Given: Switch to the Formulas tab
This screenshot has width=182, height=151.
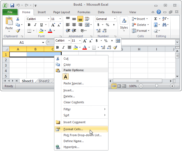Looking at the screenshot, I should (x=84, y=12).
